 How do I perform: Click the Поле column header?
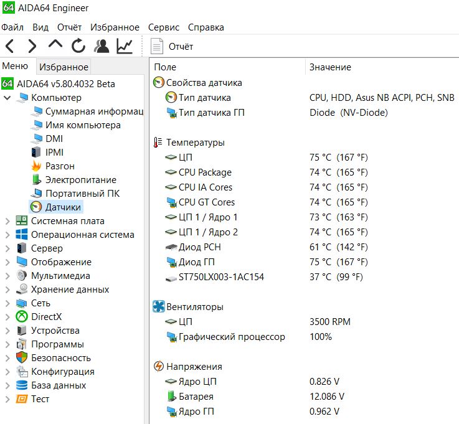pos(165,67)
